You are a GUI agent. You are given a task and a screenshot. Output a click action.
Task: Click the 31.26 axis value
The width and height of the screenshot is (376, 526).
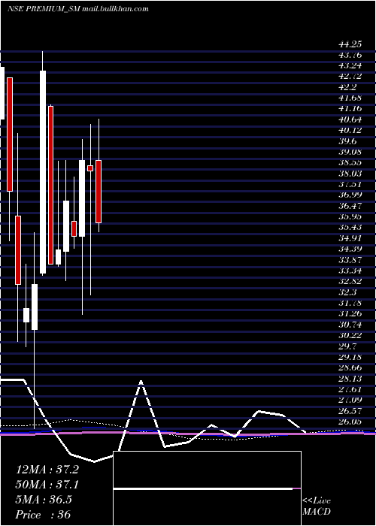(x=350, y=313)
